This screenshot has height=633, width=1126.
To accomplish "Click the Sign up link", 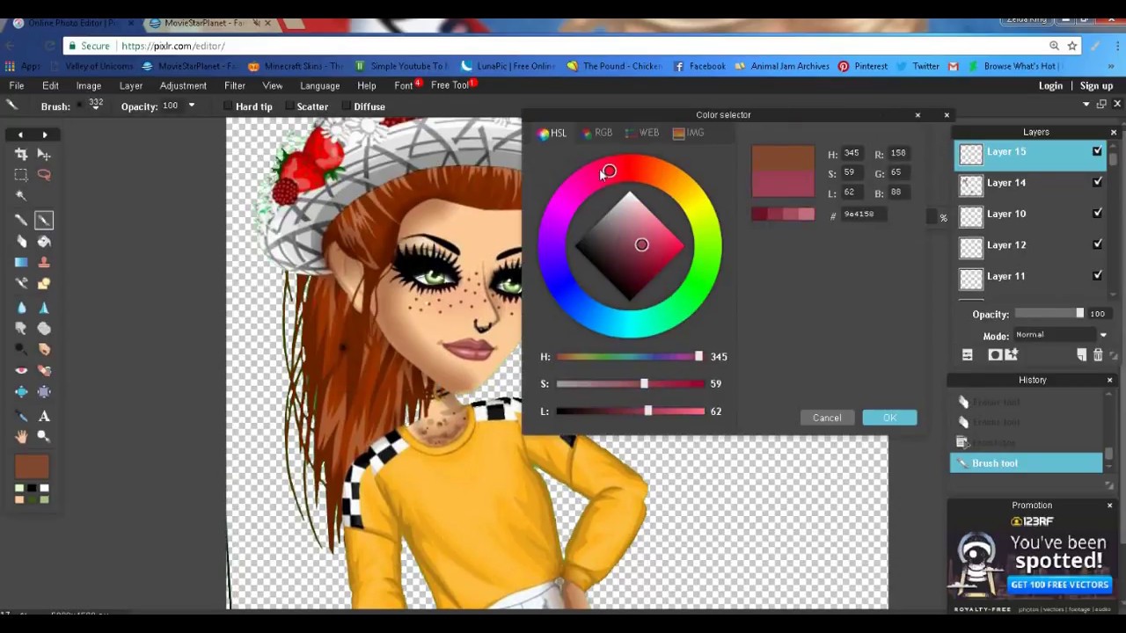I will (1096, 85).
